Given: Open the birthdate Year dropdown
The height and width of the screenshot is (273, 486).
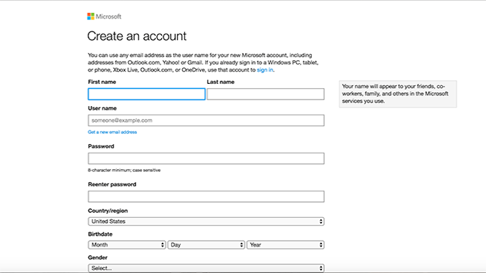Looking at the screenshot, I should point(285,245).
